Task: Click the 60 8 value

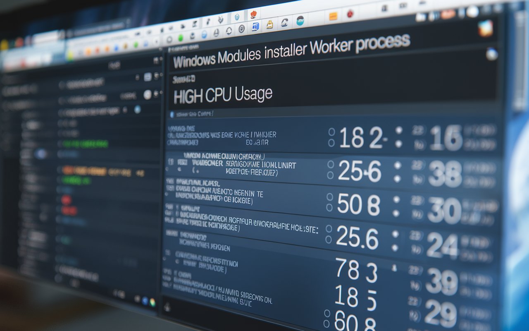Action: click(355, 321)
